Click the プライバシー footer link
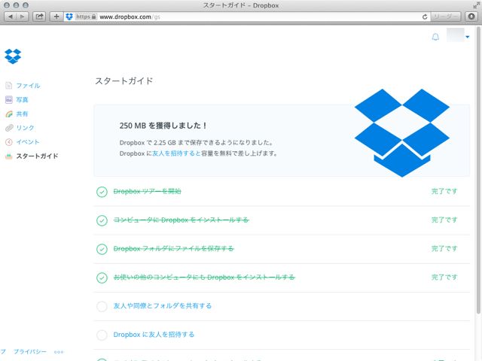Image resolution: width=482 pixels, height=361 pixels. point(30,352)
